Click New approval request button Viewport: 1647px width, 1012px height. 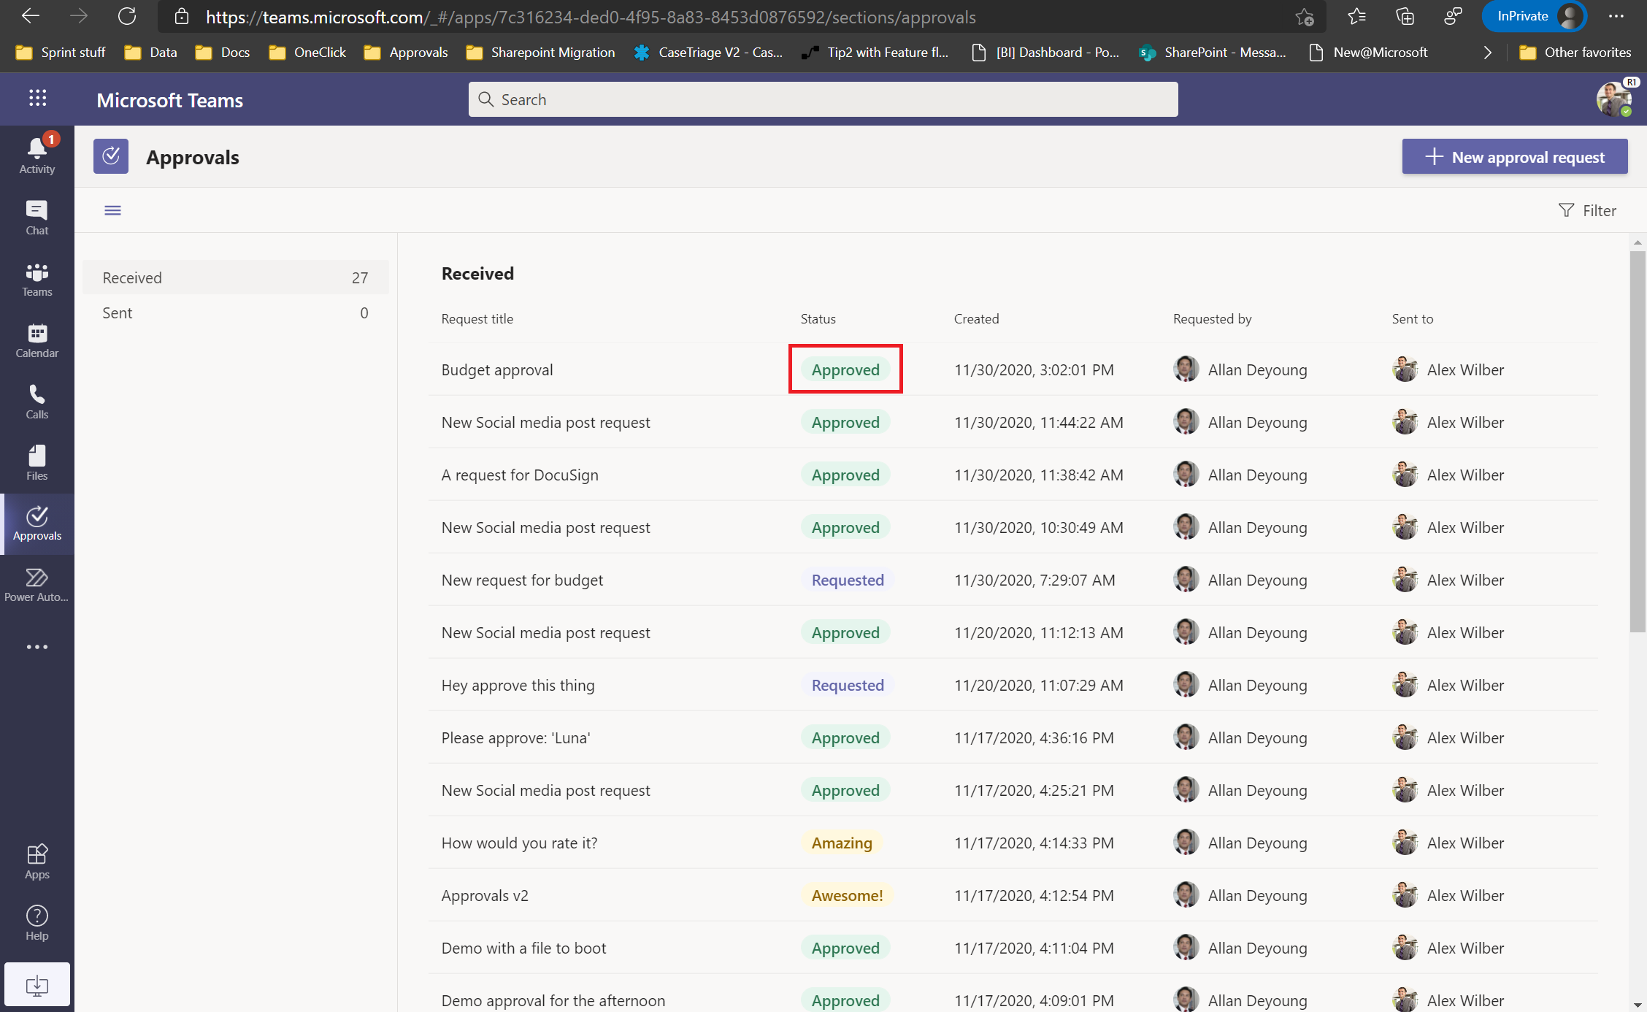(x=1516, y=156)
